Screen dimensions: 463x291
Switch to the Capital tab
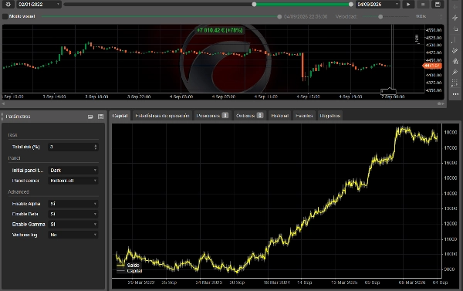click(120, 116)
